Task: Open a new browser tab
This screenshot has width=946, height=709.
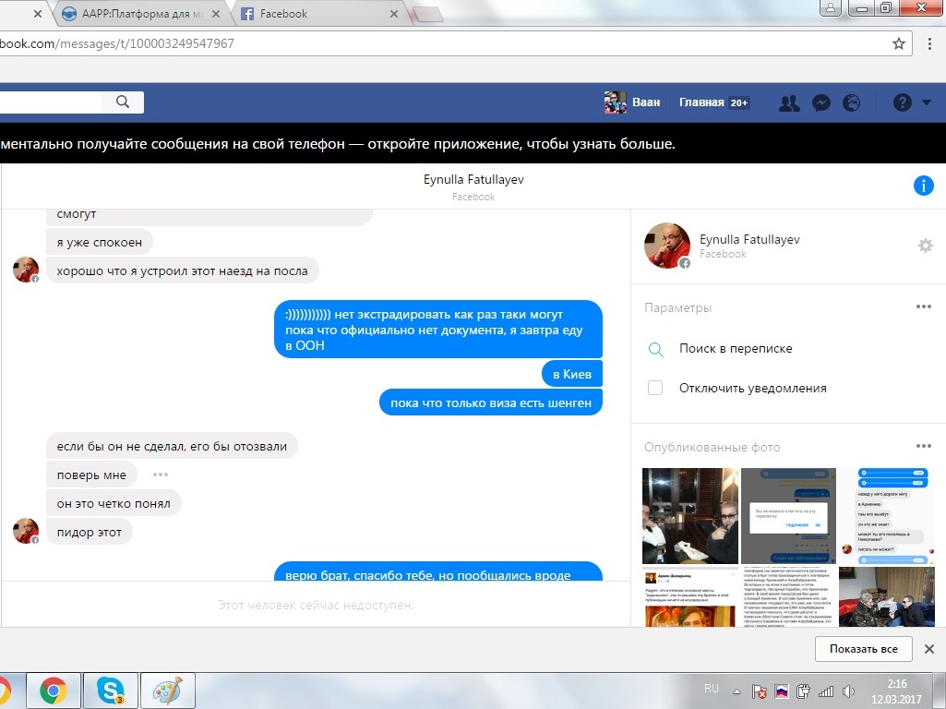Action: coord(427,15)
